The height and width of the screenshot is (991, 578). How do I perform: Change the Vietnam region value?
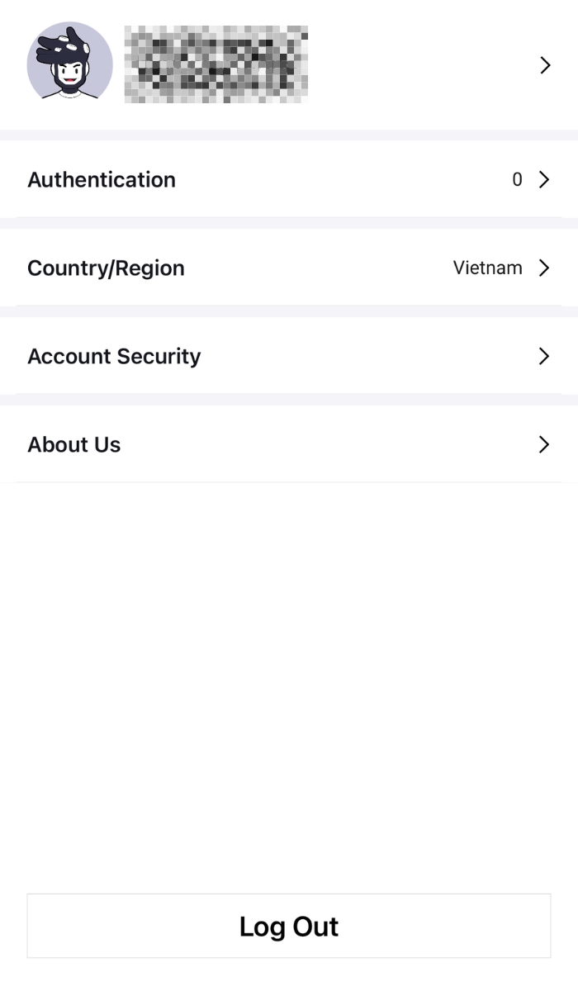(487, 268)
